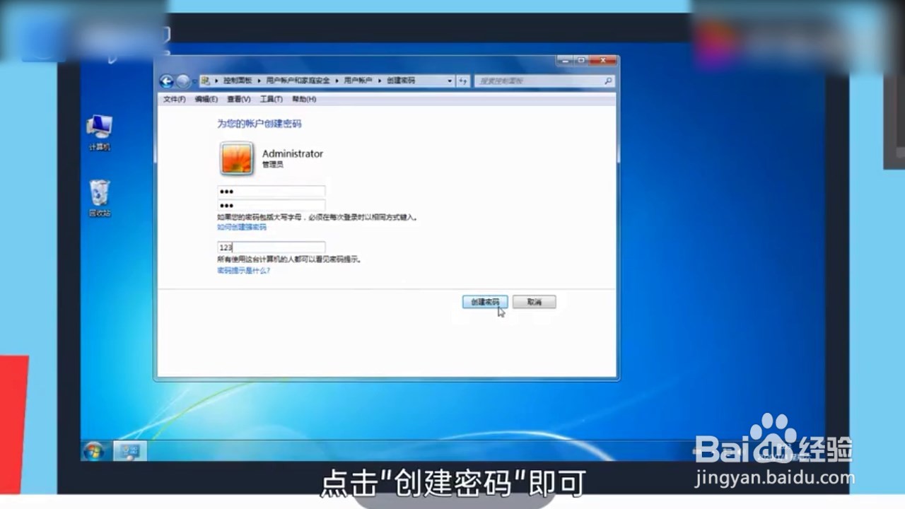Select 创建密码 breadcrumb segment
Screen dimensions: 905x509
[x=400, y=81]
